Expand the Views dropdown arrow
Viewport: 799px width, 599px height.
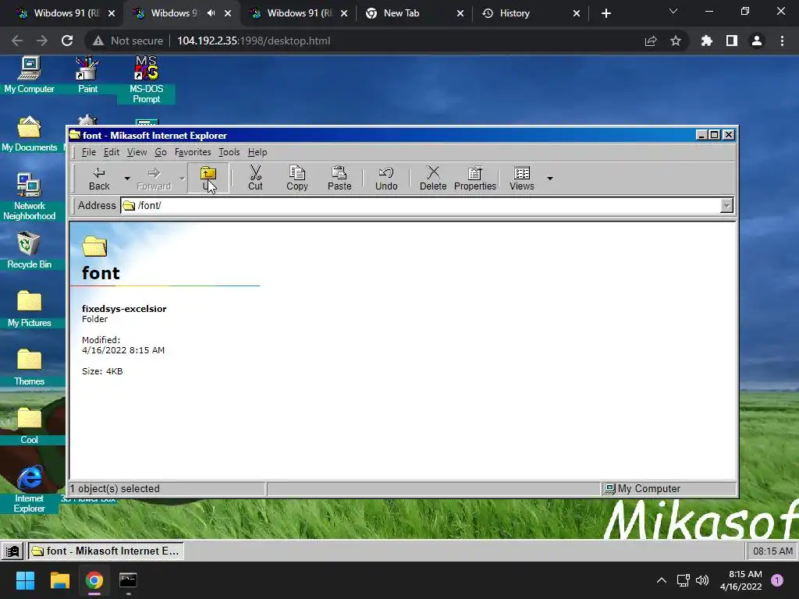pos(550,179)
